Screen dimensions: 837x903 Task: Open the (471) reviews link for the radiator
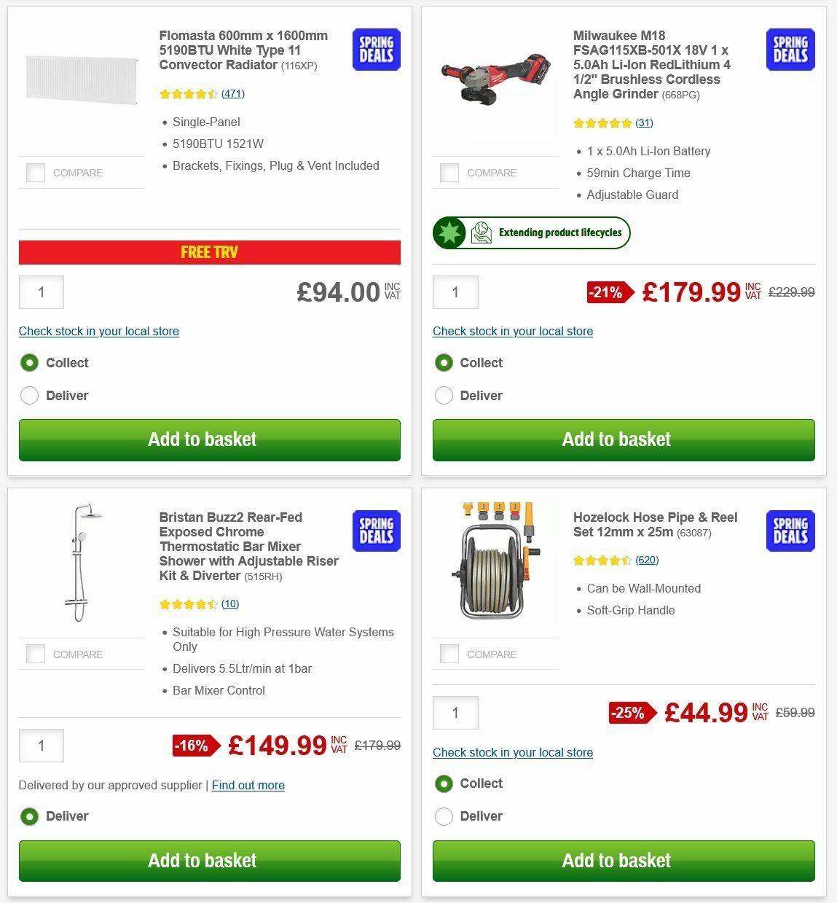[234, 93]
